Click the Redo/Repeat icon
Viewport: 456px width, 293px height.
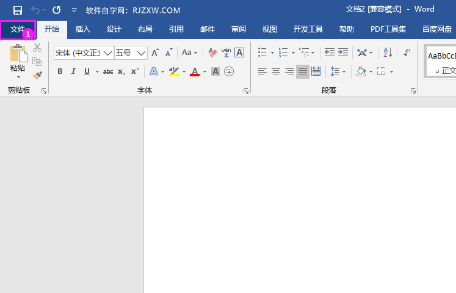coord(56,10)
